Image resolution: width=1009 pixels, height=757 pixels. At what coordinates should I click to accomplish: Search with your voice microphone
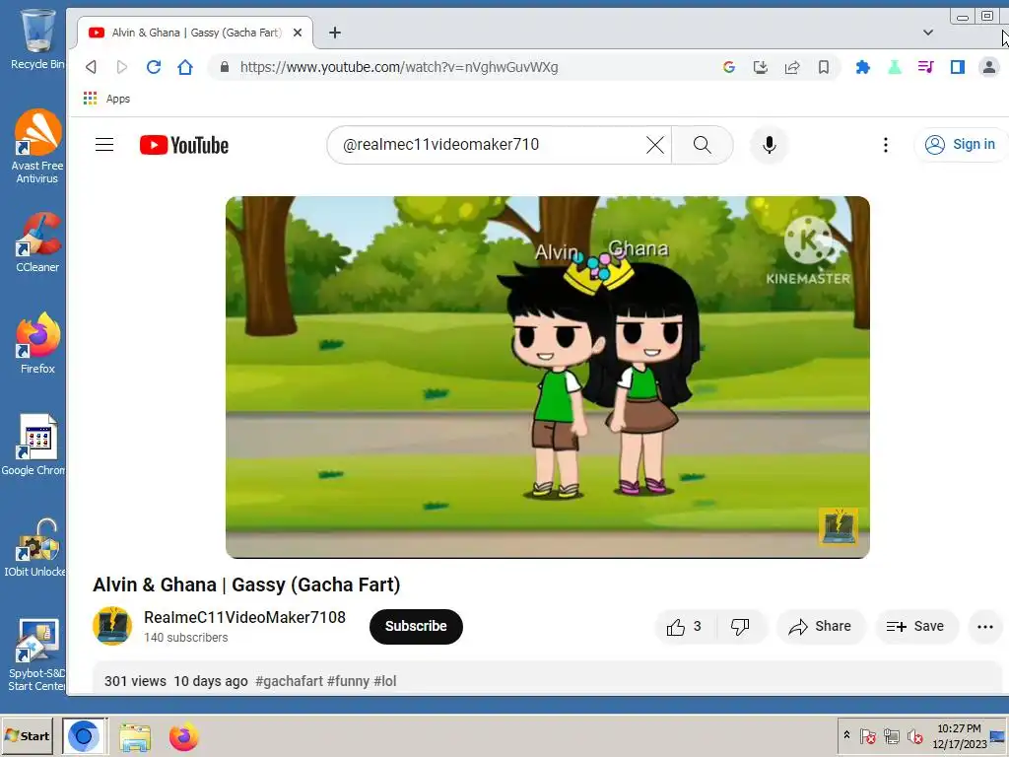[769, 145]
